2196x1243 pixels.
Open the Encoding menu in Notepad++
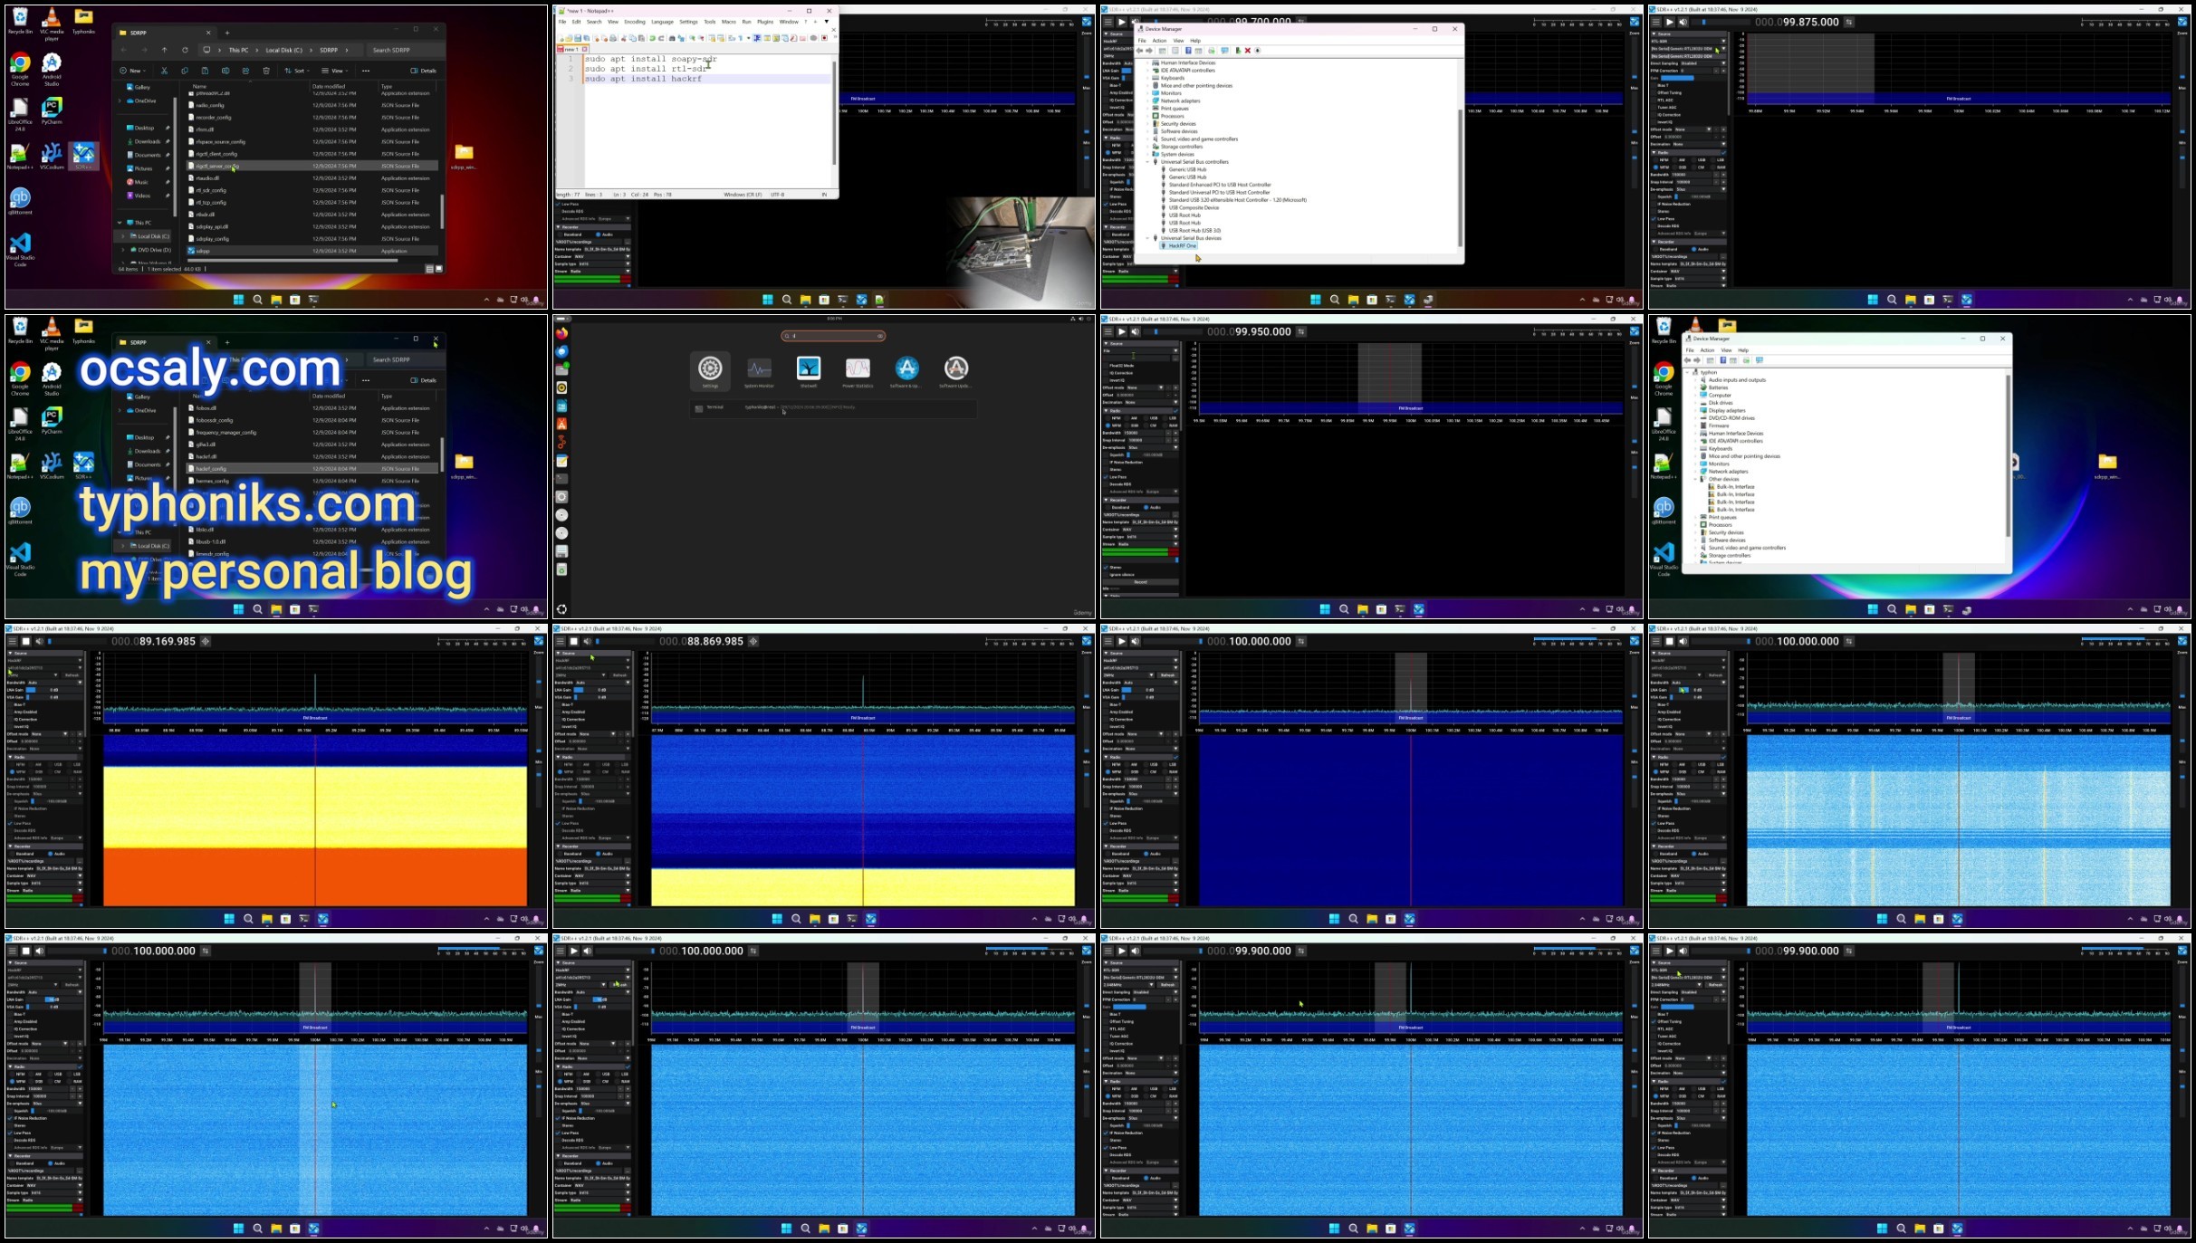pyautogui.click(x=635, y=22)
